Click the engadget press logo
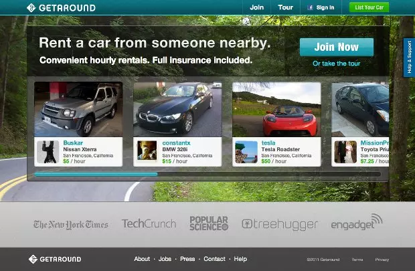Screen dimensions: 415x271 tap(357, 221)
